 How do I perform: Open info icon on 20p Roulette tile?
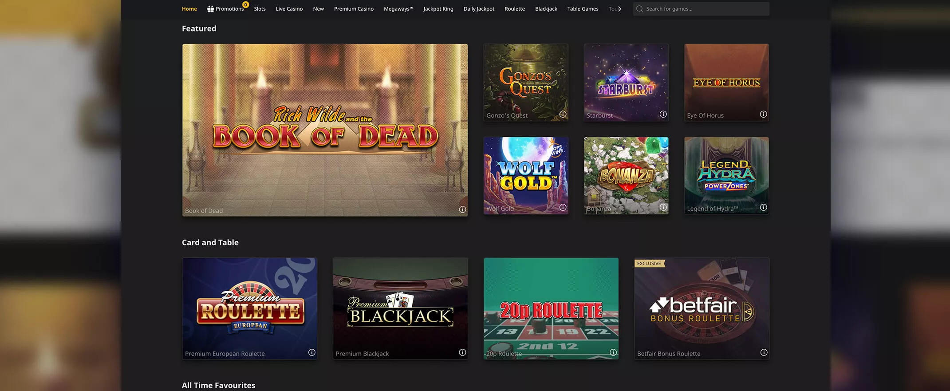click(x=613, y=352)
